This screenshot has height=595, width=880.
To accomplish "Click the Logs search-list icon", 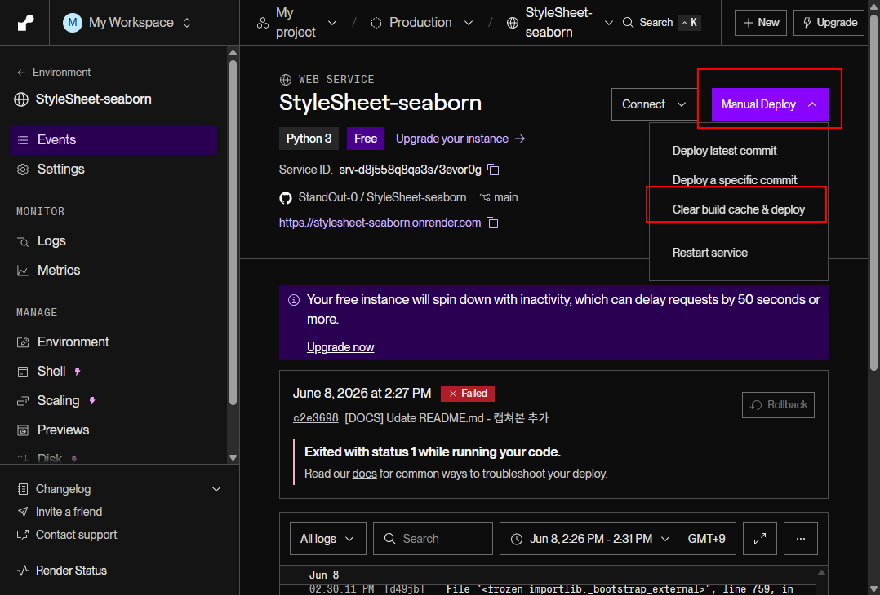I will [x=23, y=241].
